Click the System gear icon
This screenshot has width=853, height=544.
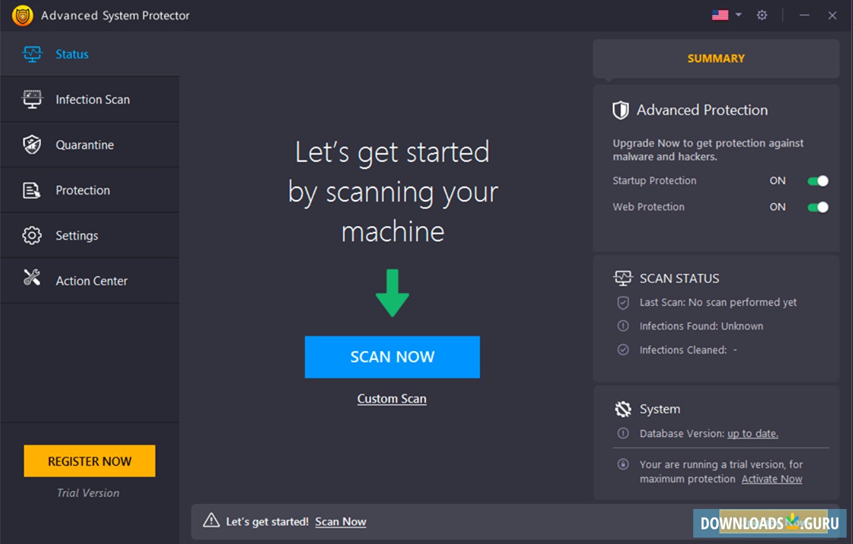pos(623,409)
